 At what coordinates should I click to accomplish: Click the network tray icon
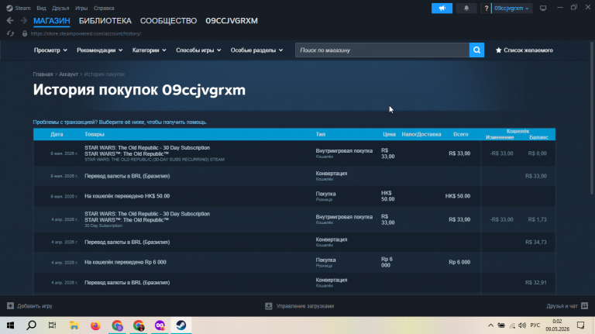(512, 325)
